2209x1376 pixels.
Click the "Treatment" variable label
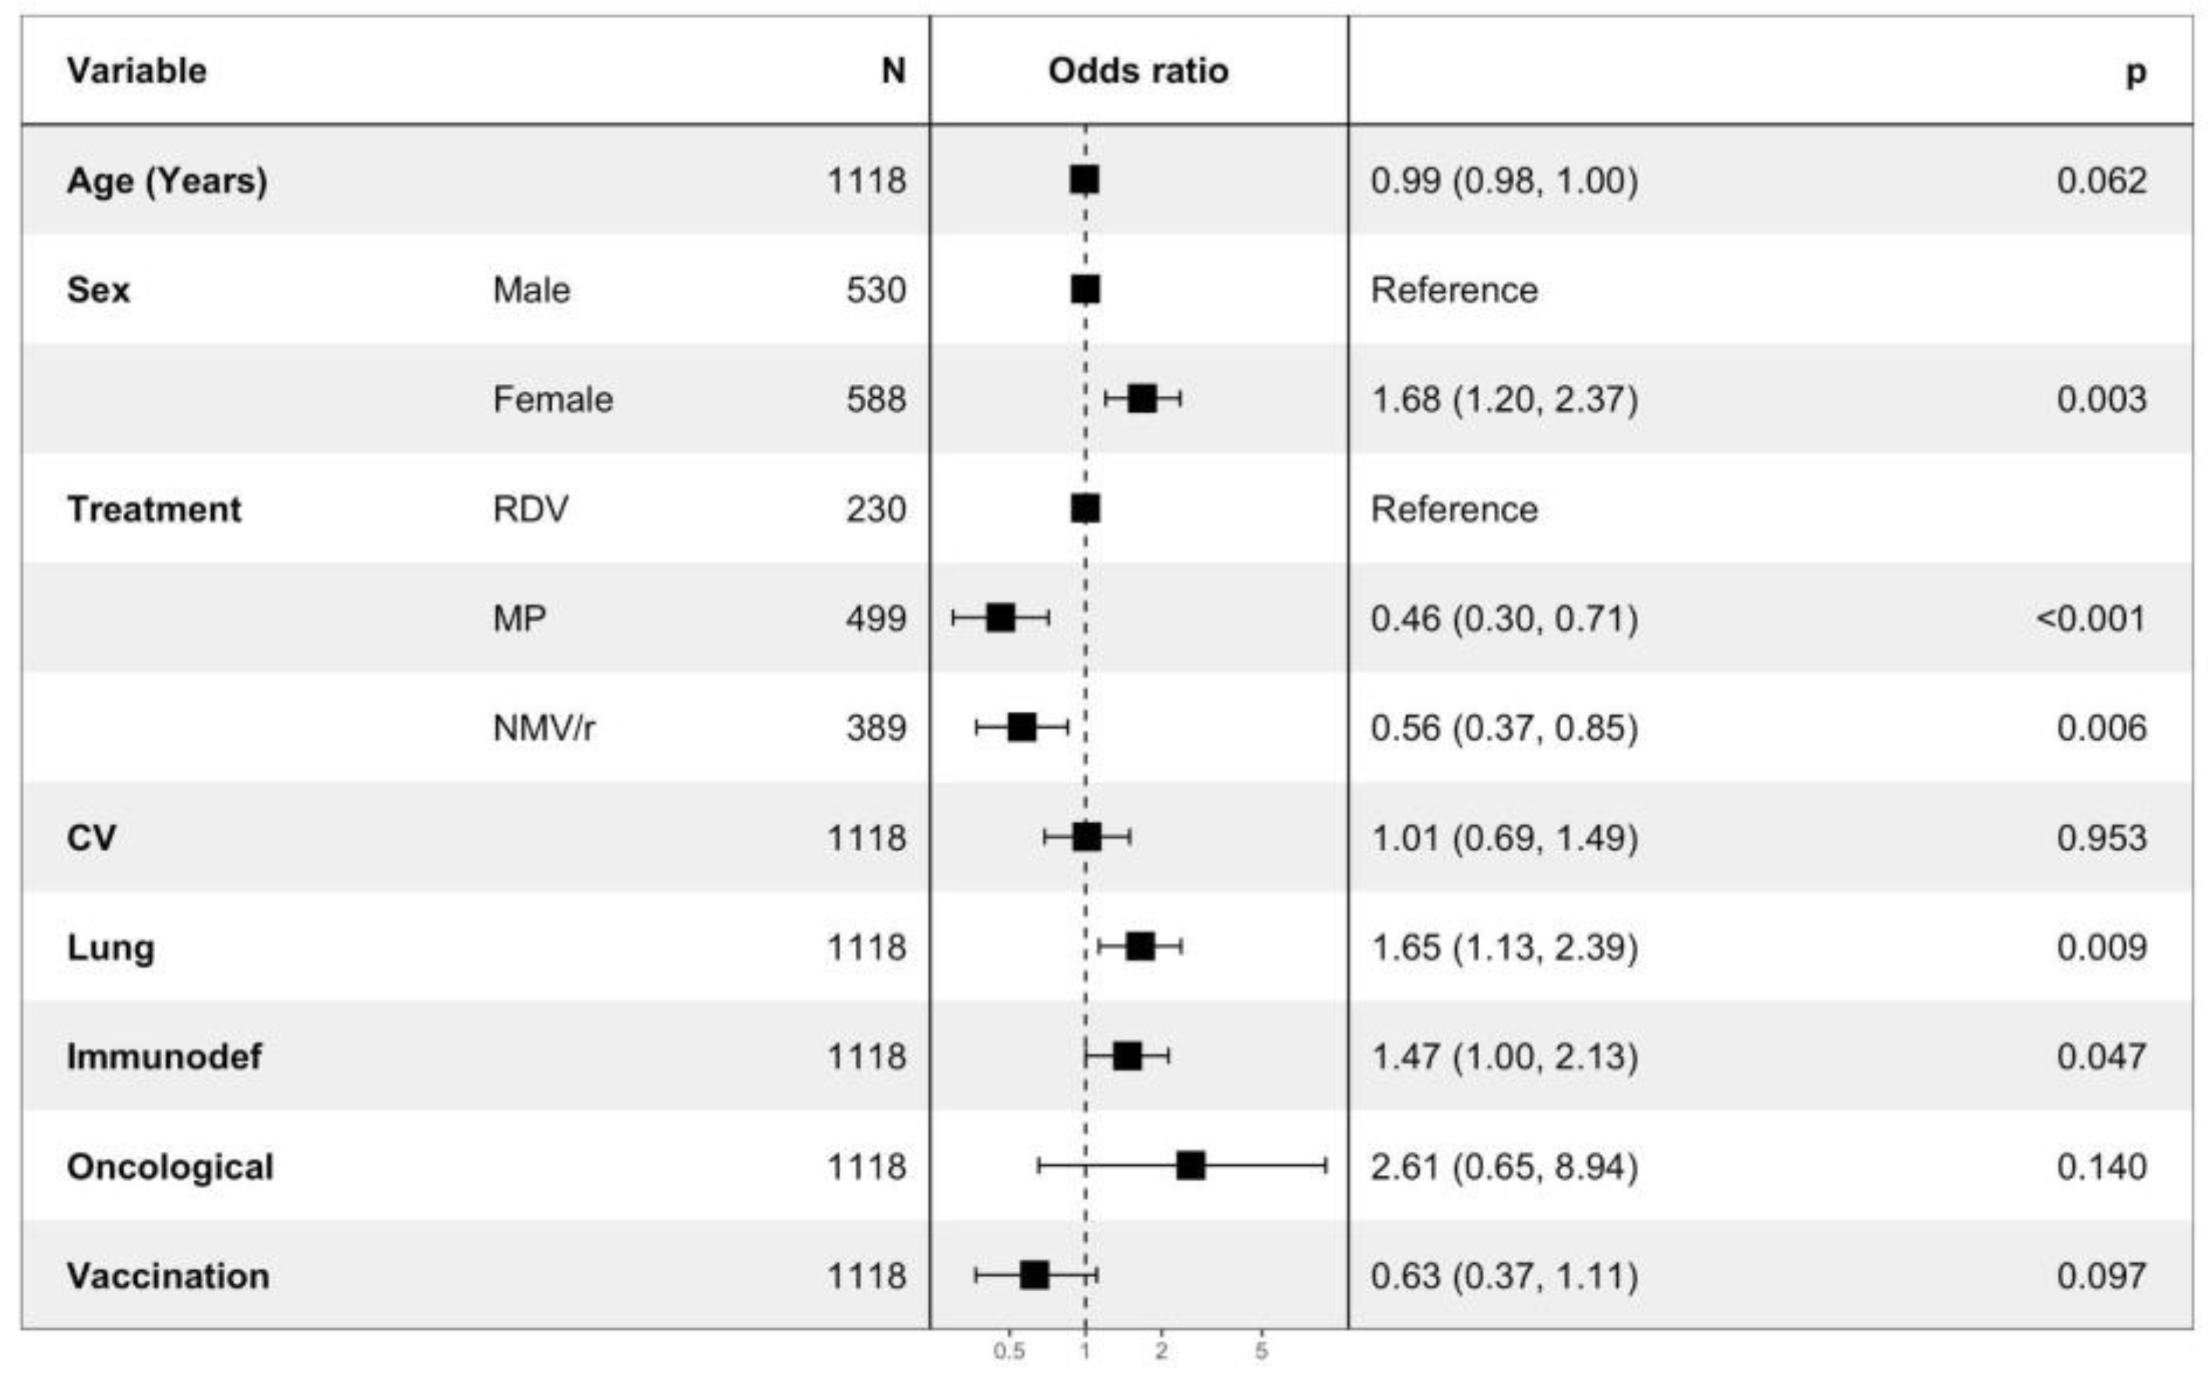153,509
